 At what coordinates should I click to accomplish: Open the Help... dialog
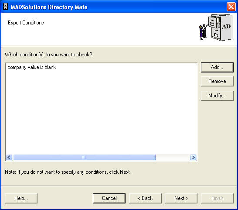coord(21,198)
